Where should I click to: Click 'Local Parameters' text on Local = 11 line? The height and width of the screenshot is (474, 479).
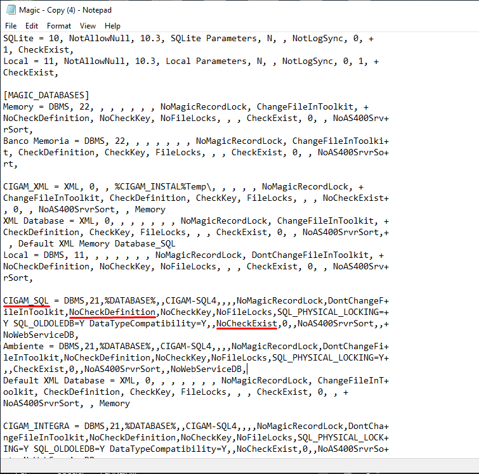coord(206,61)
